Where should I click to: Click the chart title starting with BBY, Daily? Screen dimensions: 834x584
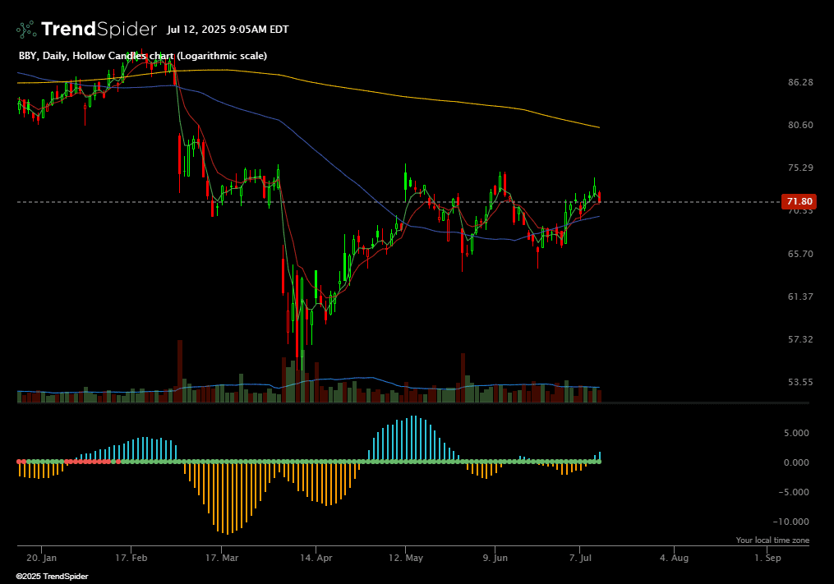(x=142, y=56)
